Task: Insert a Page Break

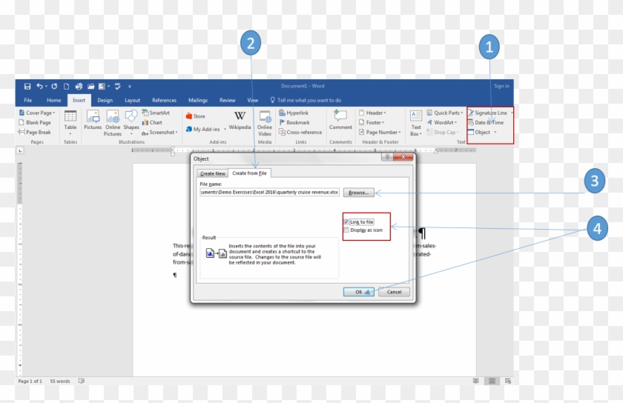Action: 35,132
